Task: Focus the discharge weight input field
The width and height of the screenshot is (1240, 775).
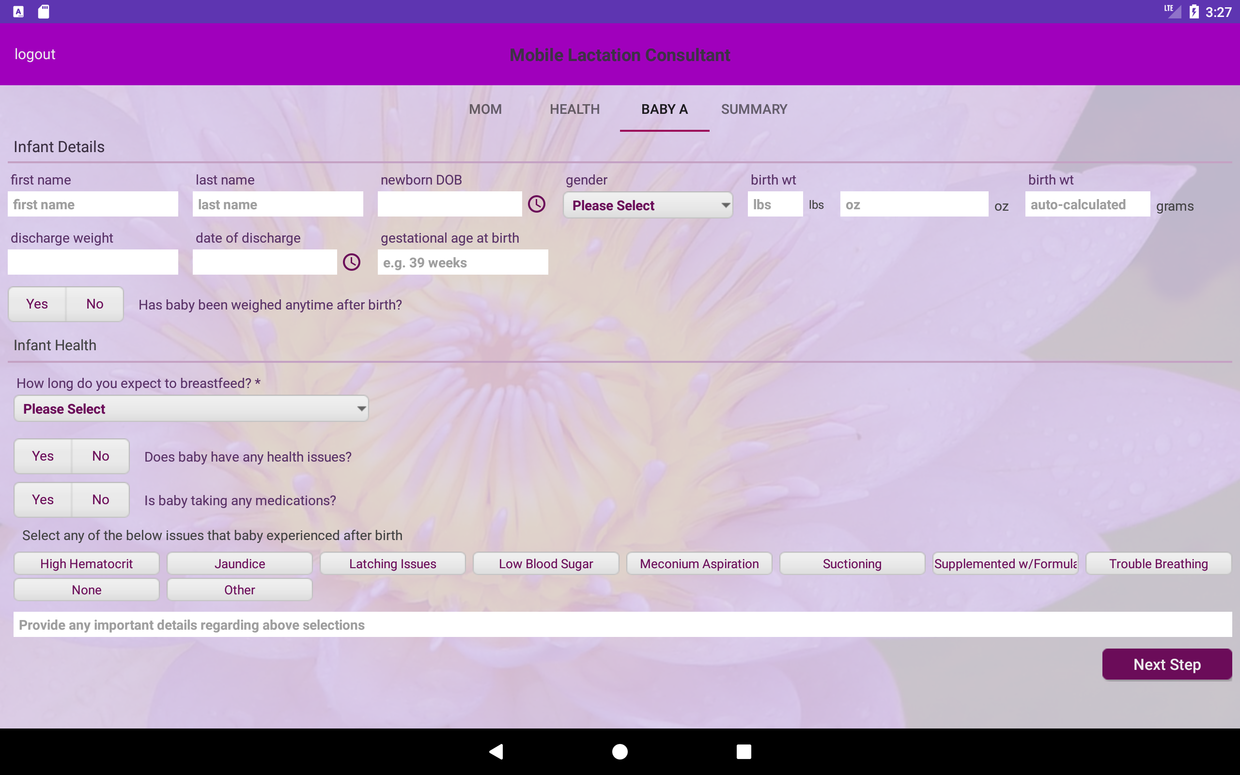Action: click(x=93, y=262)
